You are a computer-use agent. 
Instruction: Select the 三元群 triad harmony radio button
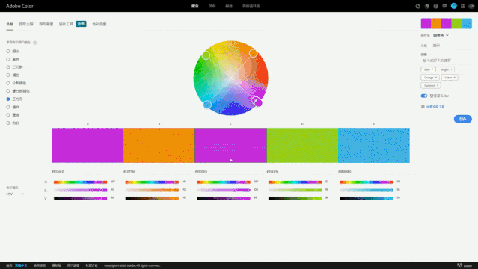tap(8, 67)
